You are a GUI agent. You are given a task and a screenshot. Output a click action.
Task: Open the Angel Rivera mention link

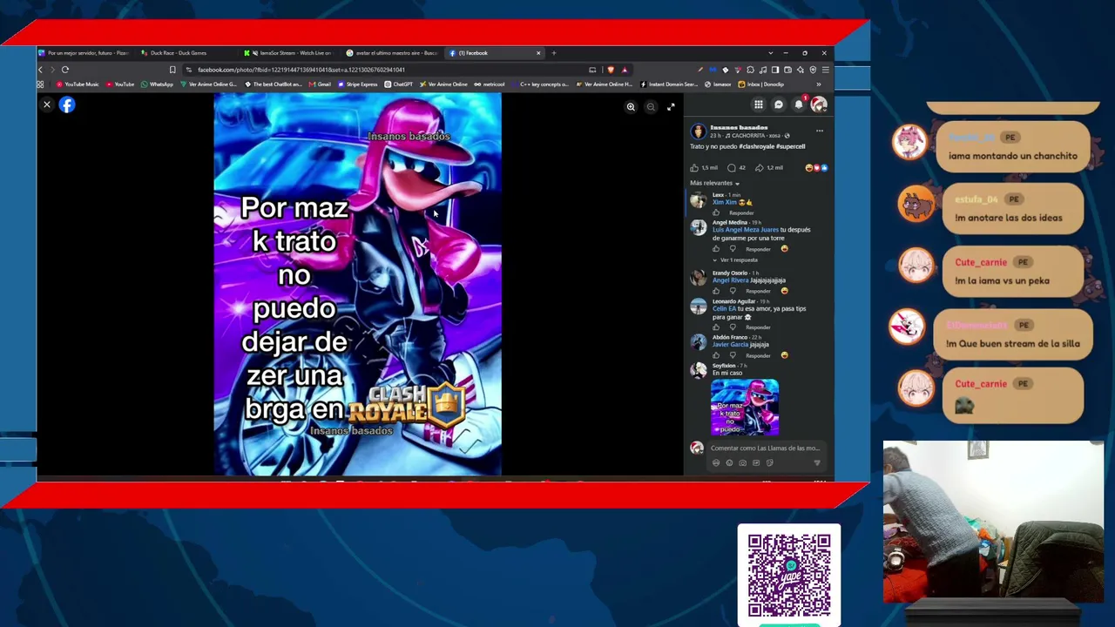pyautogui.click(x=730, y=280)
